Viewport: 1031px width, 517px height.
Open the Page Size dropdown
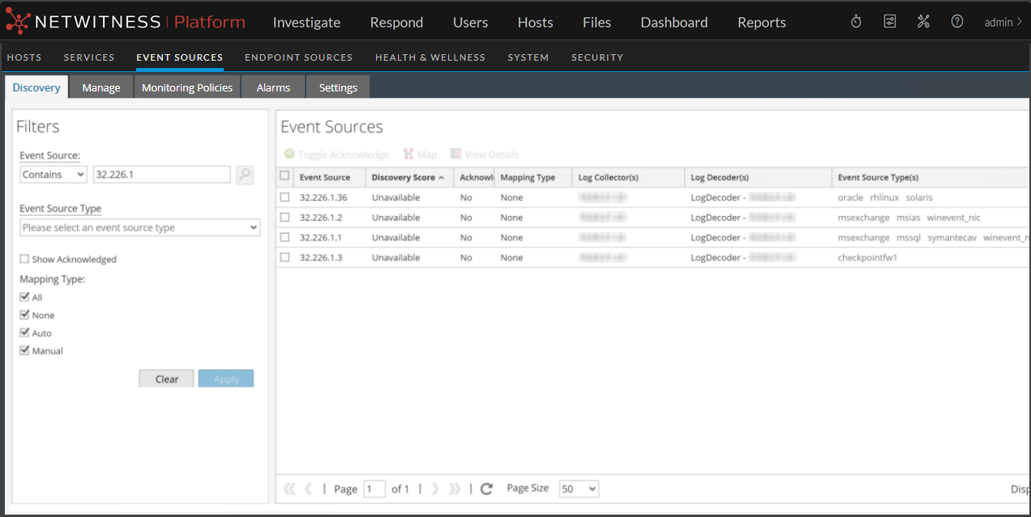(579, 489)
